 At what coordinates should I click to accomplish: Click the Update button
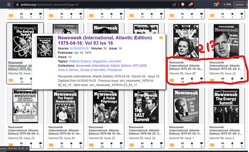click(239, 4)
